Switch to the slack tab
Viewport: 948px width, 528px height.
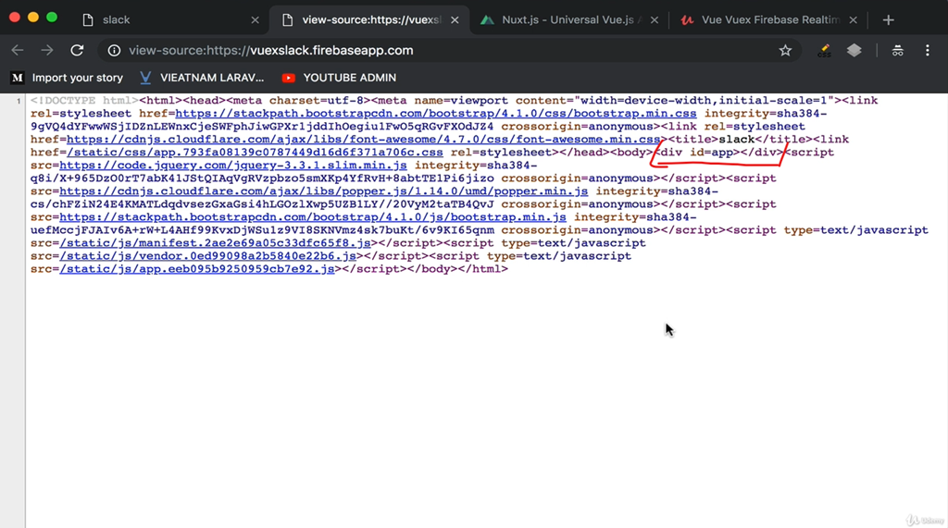coord(169,20)
